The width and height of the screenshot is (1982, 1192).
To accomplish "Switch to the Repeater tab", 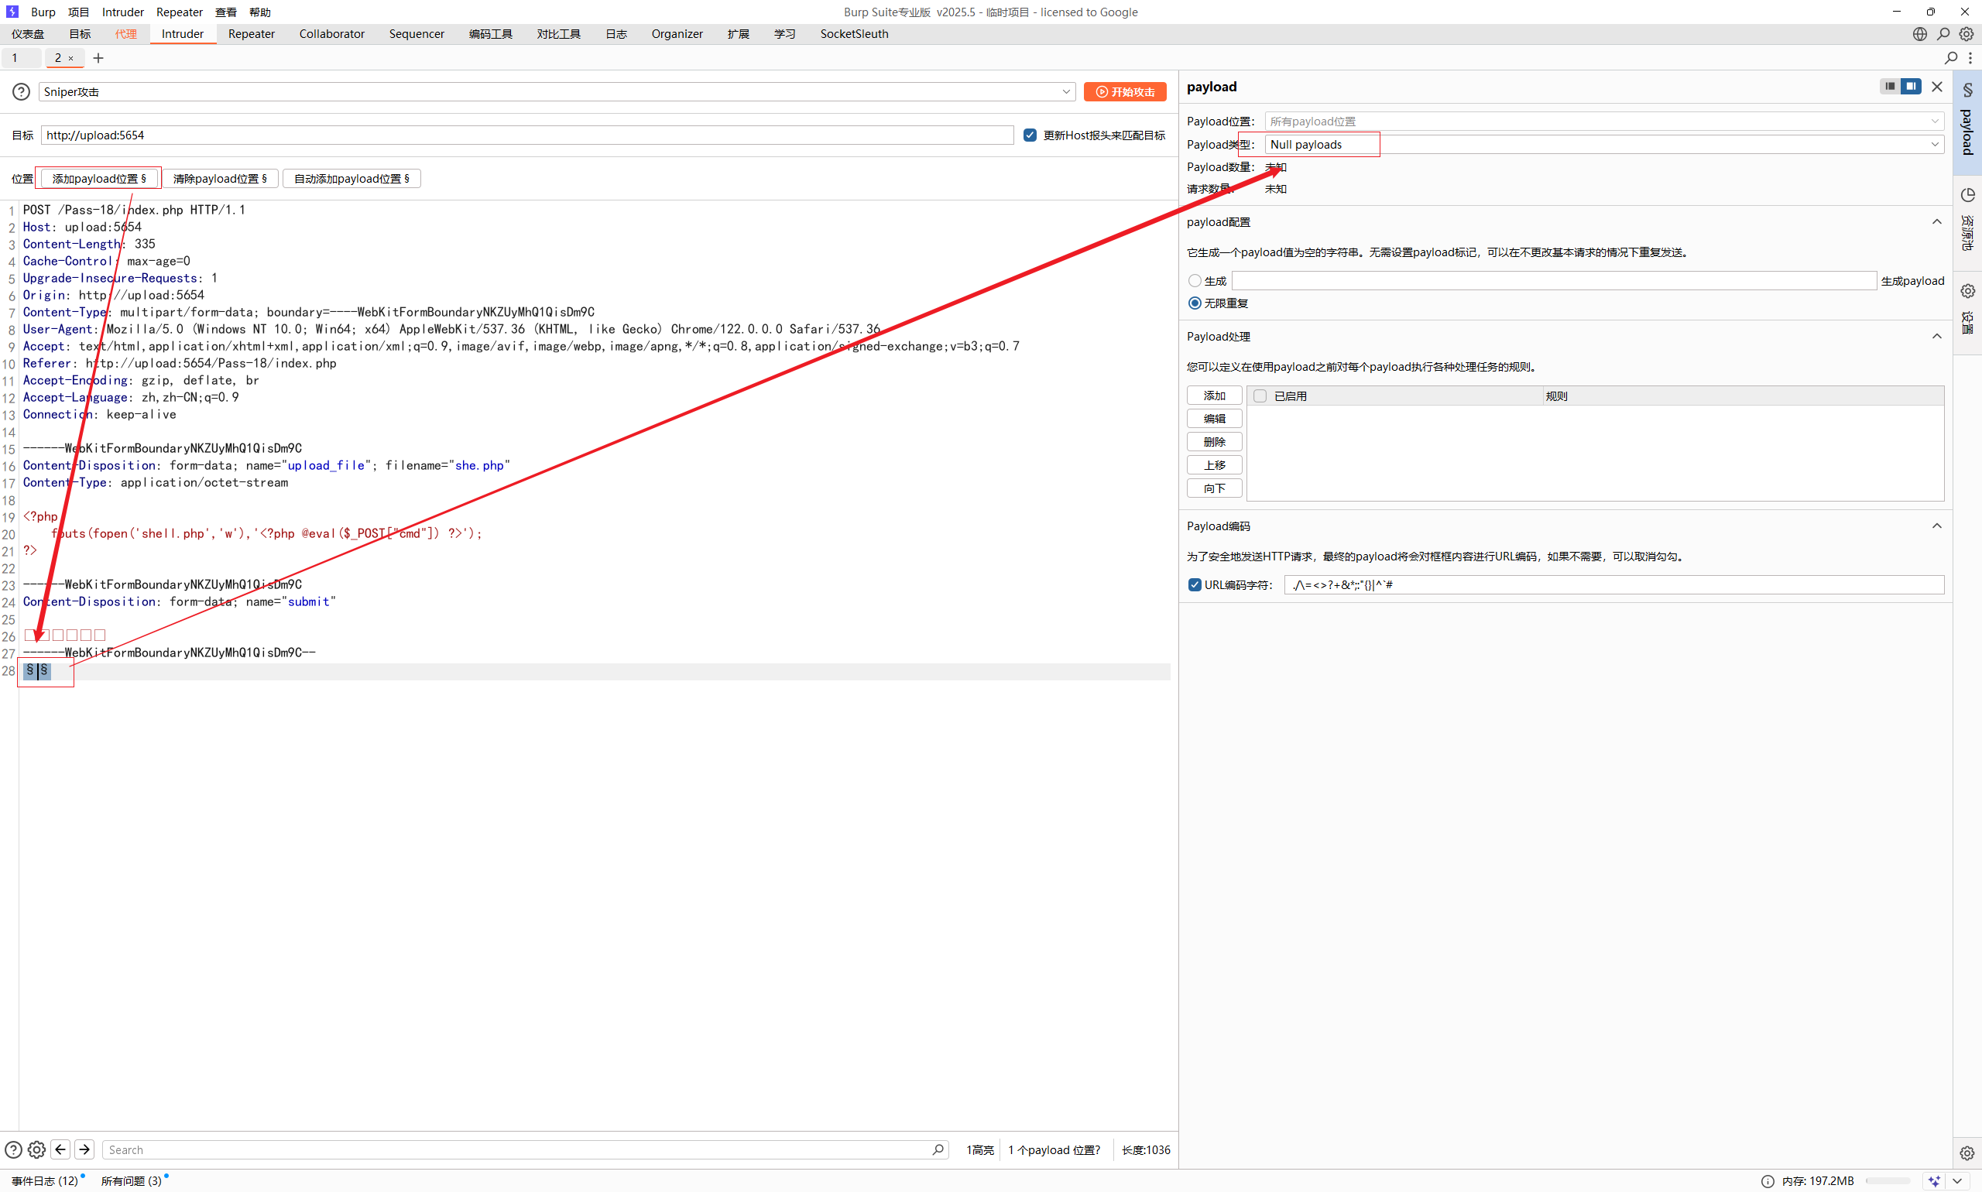I will (x=252, y=34).
